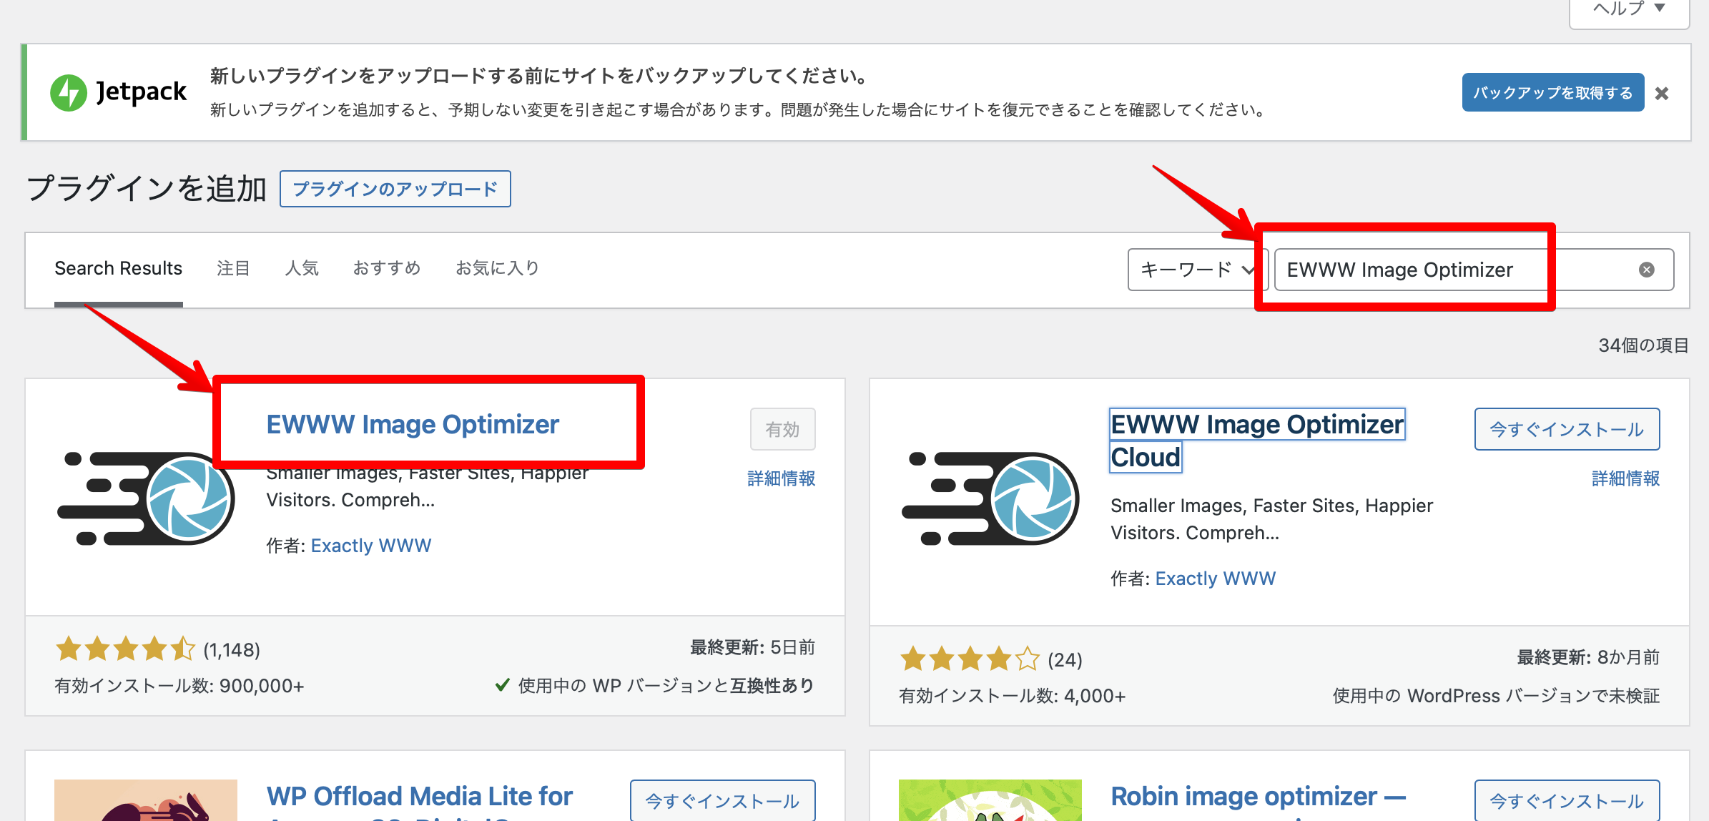The height and width of the screenshot is (821, 1709).
Task: Open 詳細情報 for EWWW Image Optimizer
Action: click(x=781, y=478)
